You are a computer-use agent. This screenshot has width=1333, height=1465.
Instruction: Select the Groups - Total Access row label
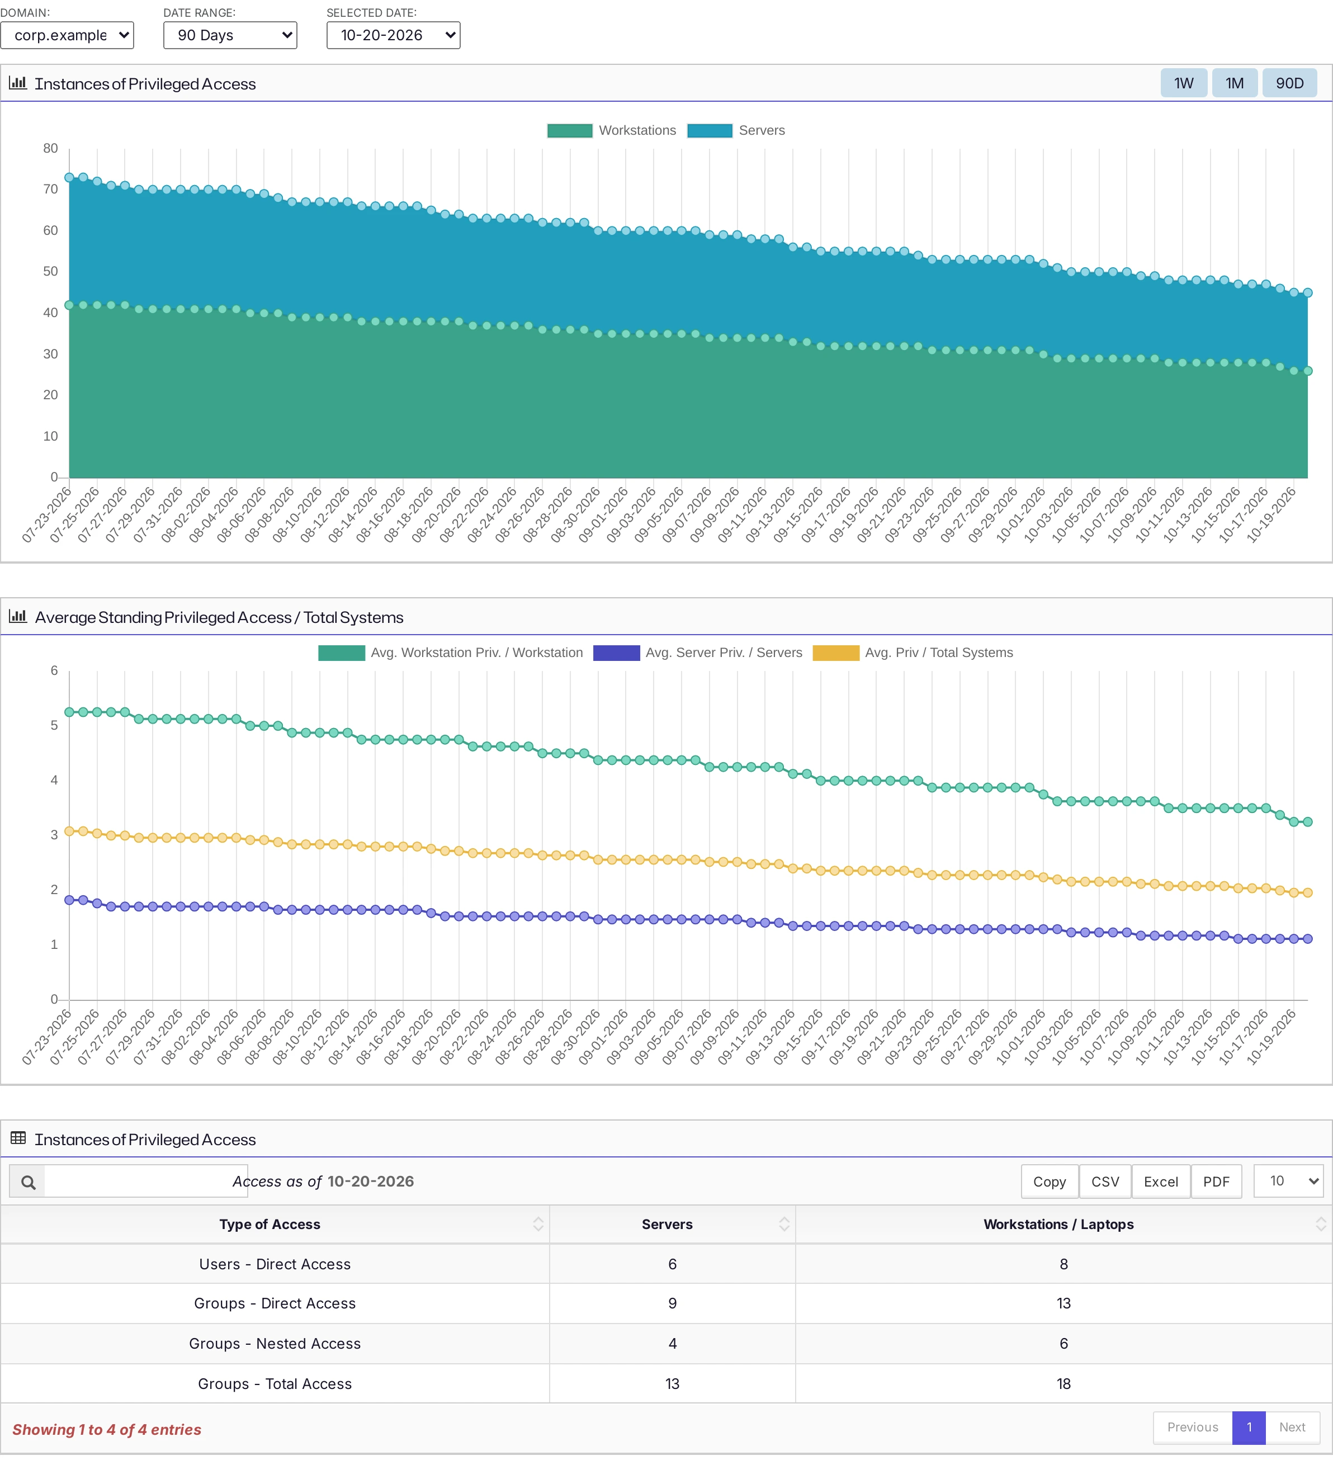[275, 1383]
